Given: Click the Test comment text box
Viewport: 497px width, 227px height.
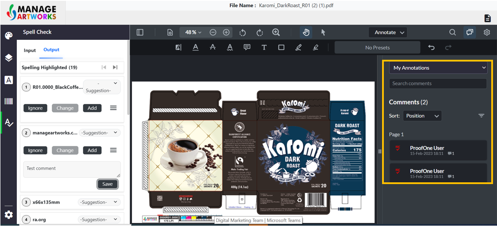Looking at the screenshot, I should pos(72,169).
